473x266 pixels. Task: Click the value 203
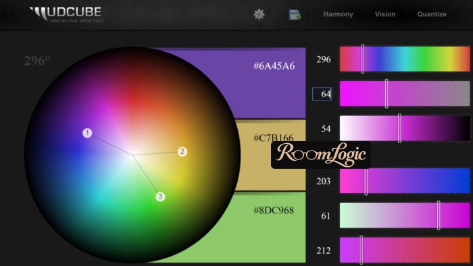pos(324,181)
